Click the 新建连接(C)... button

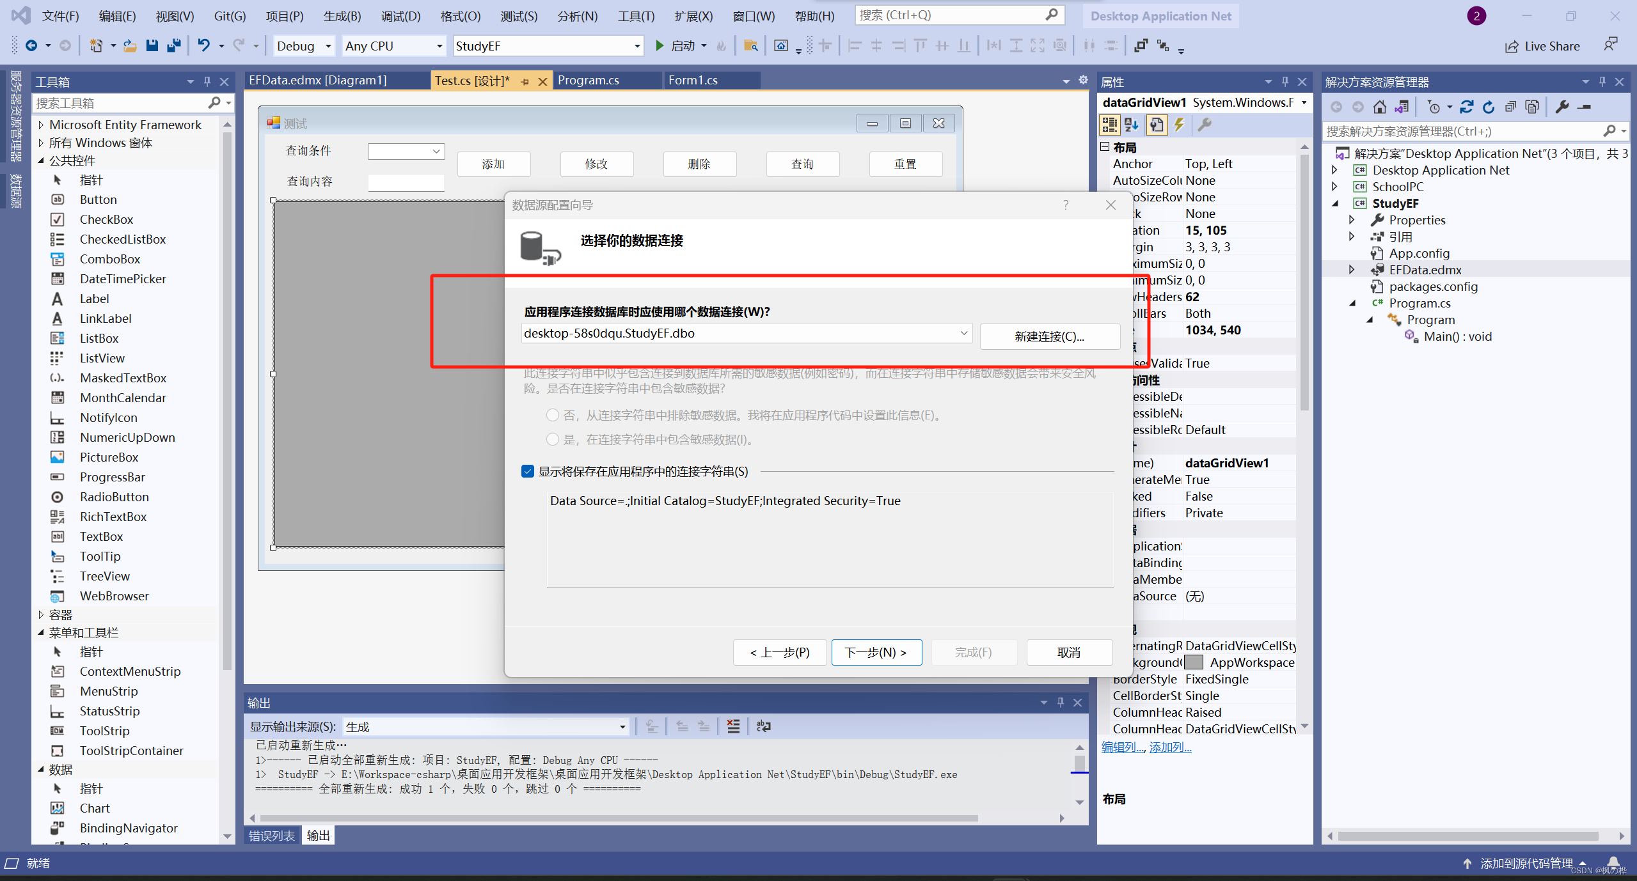pyautogui.click(x=1049, y=336)
